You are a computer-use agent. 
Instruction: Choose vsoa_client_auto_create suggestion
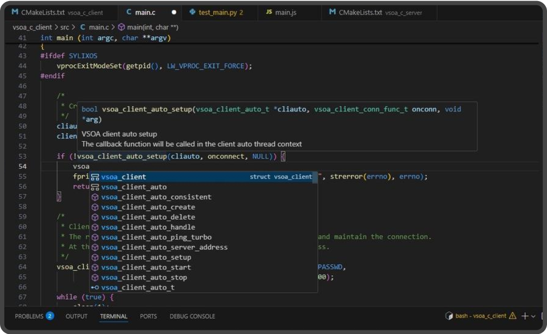pyautogui.click(x=204, y=207)
